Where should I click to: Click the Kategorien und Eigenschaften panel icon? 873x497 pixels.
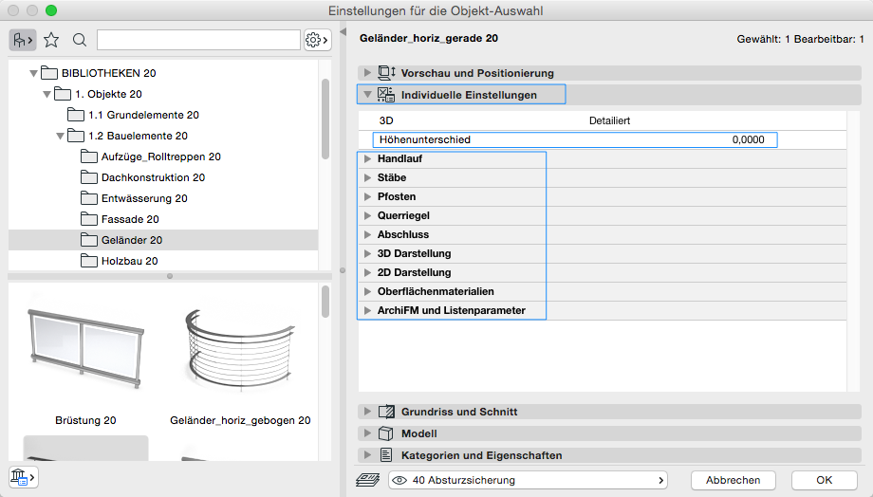coord(386,455)
